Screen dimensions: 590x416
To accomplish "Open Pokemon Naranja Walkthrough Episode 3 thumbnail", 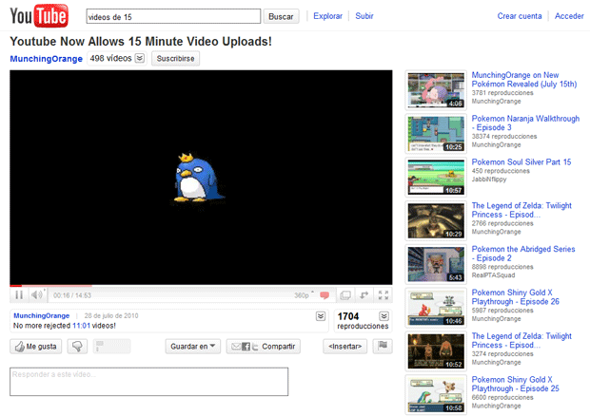I will tap(436, 134).
